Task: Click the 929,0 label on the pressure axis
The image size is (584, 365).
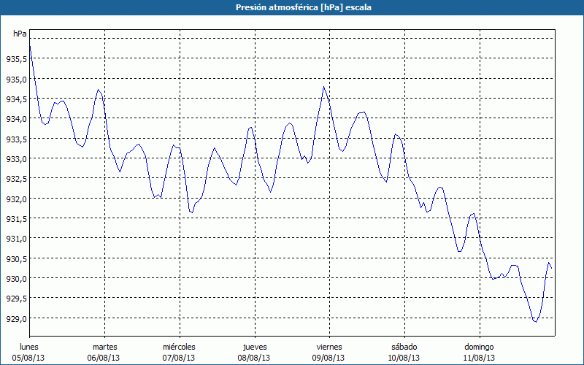Action: pos(17,319)
